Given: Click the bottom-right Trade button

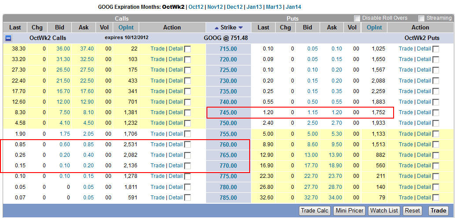Looking at the screenshot, I should pos(438,211).
